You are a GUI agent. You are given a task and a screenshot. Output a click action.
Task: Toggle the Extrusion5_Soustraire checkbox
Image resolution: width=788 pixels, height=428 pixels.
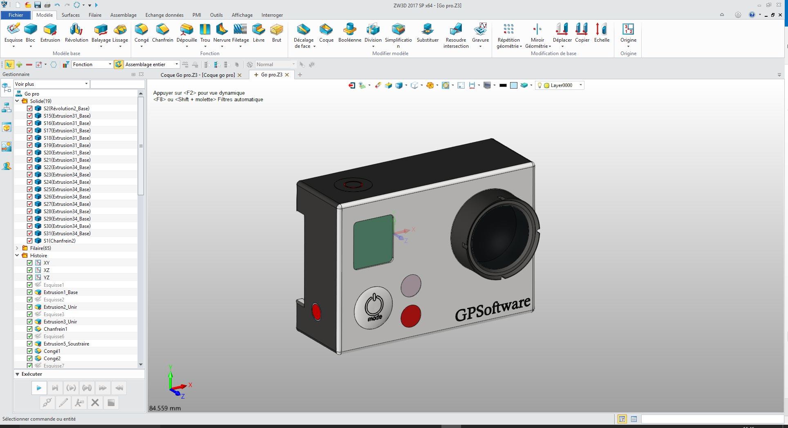coord(30,344)
